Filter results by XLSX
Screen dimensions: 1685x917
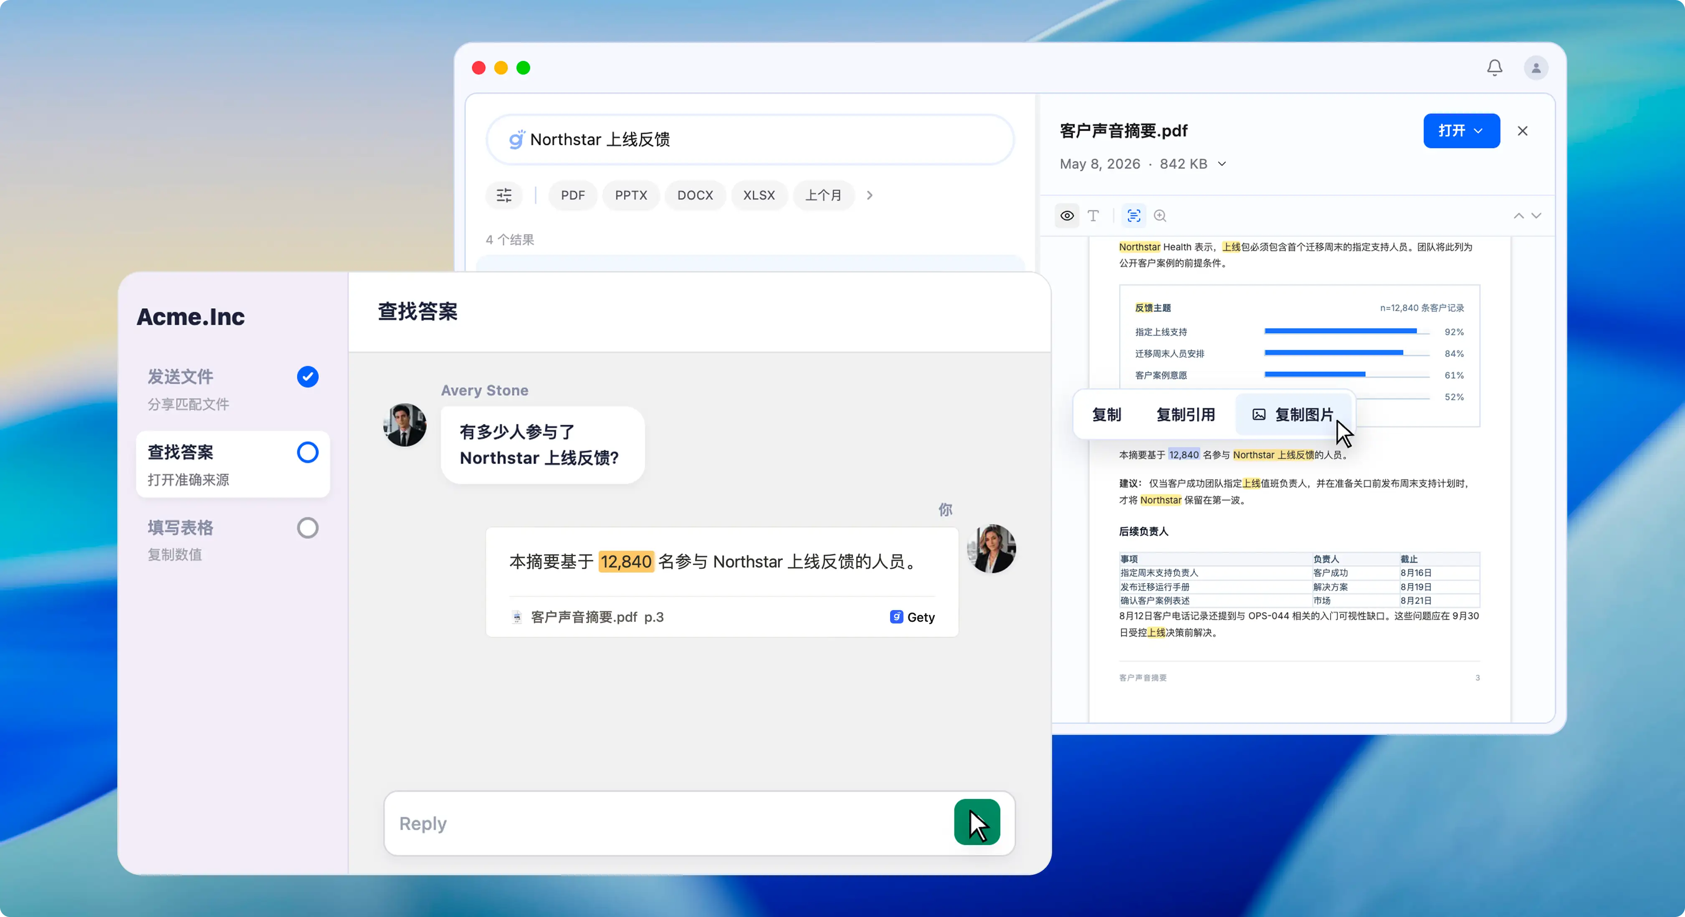(x=759, y=195)
